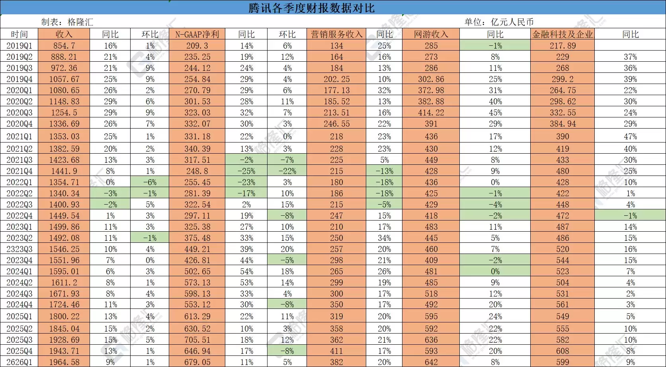Select the fintech value "217.89"
The width and height of the screenshot is (666, 367).
562,46
